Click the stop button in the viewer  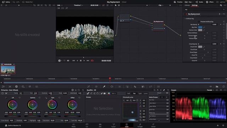coord(81,61)
